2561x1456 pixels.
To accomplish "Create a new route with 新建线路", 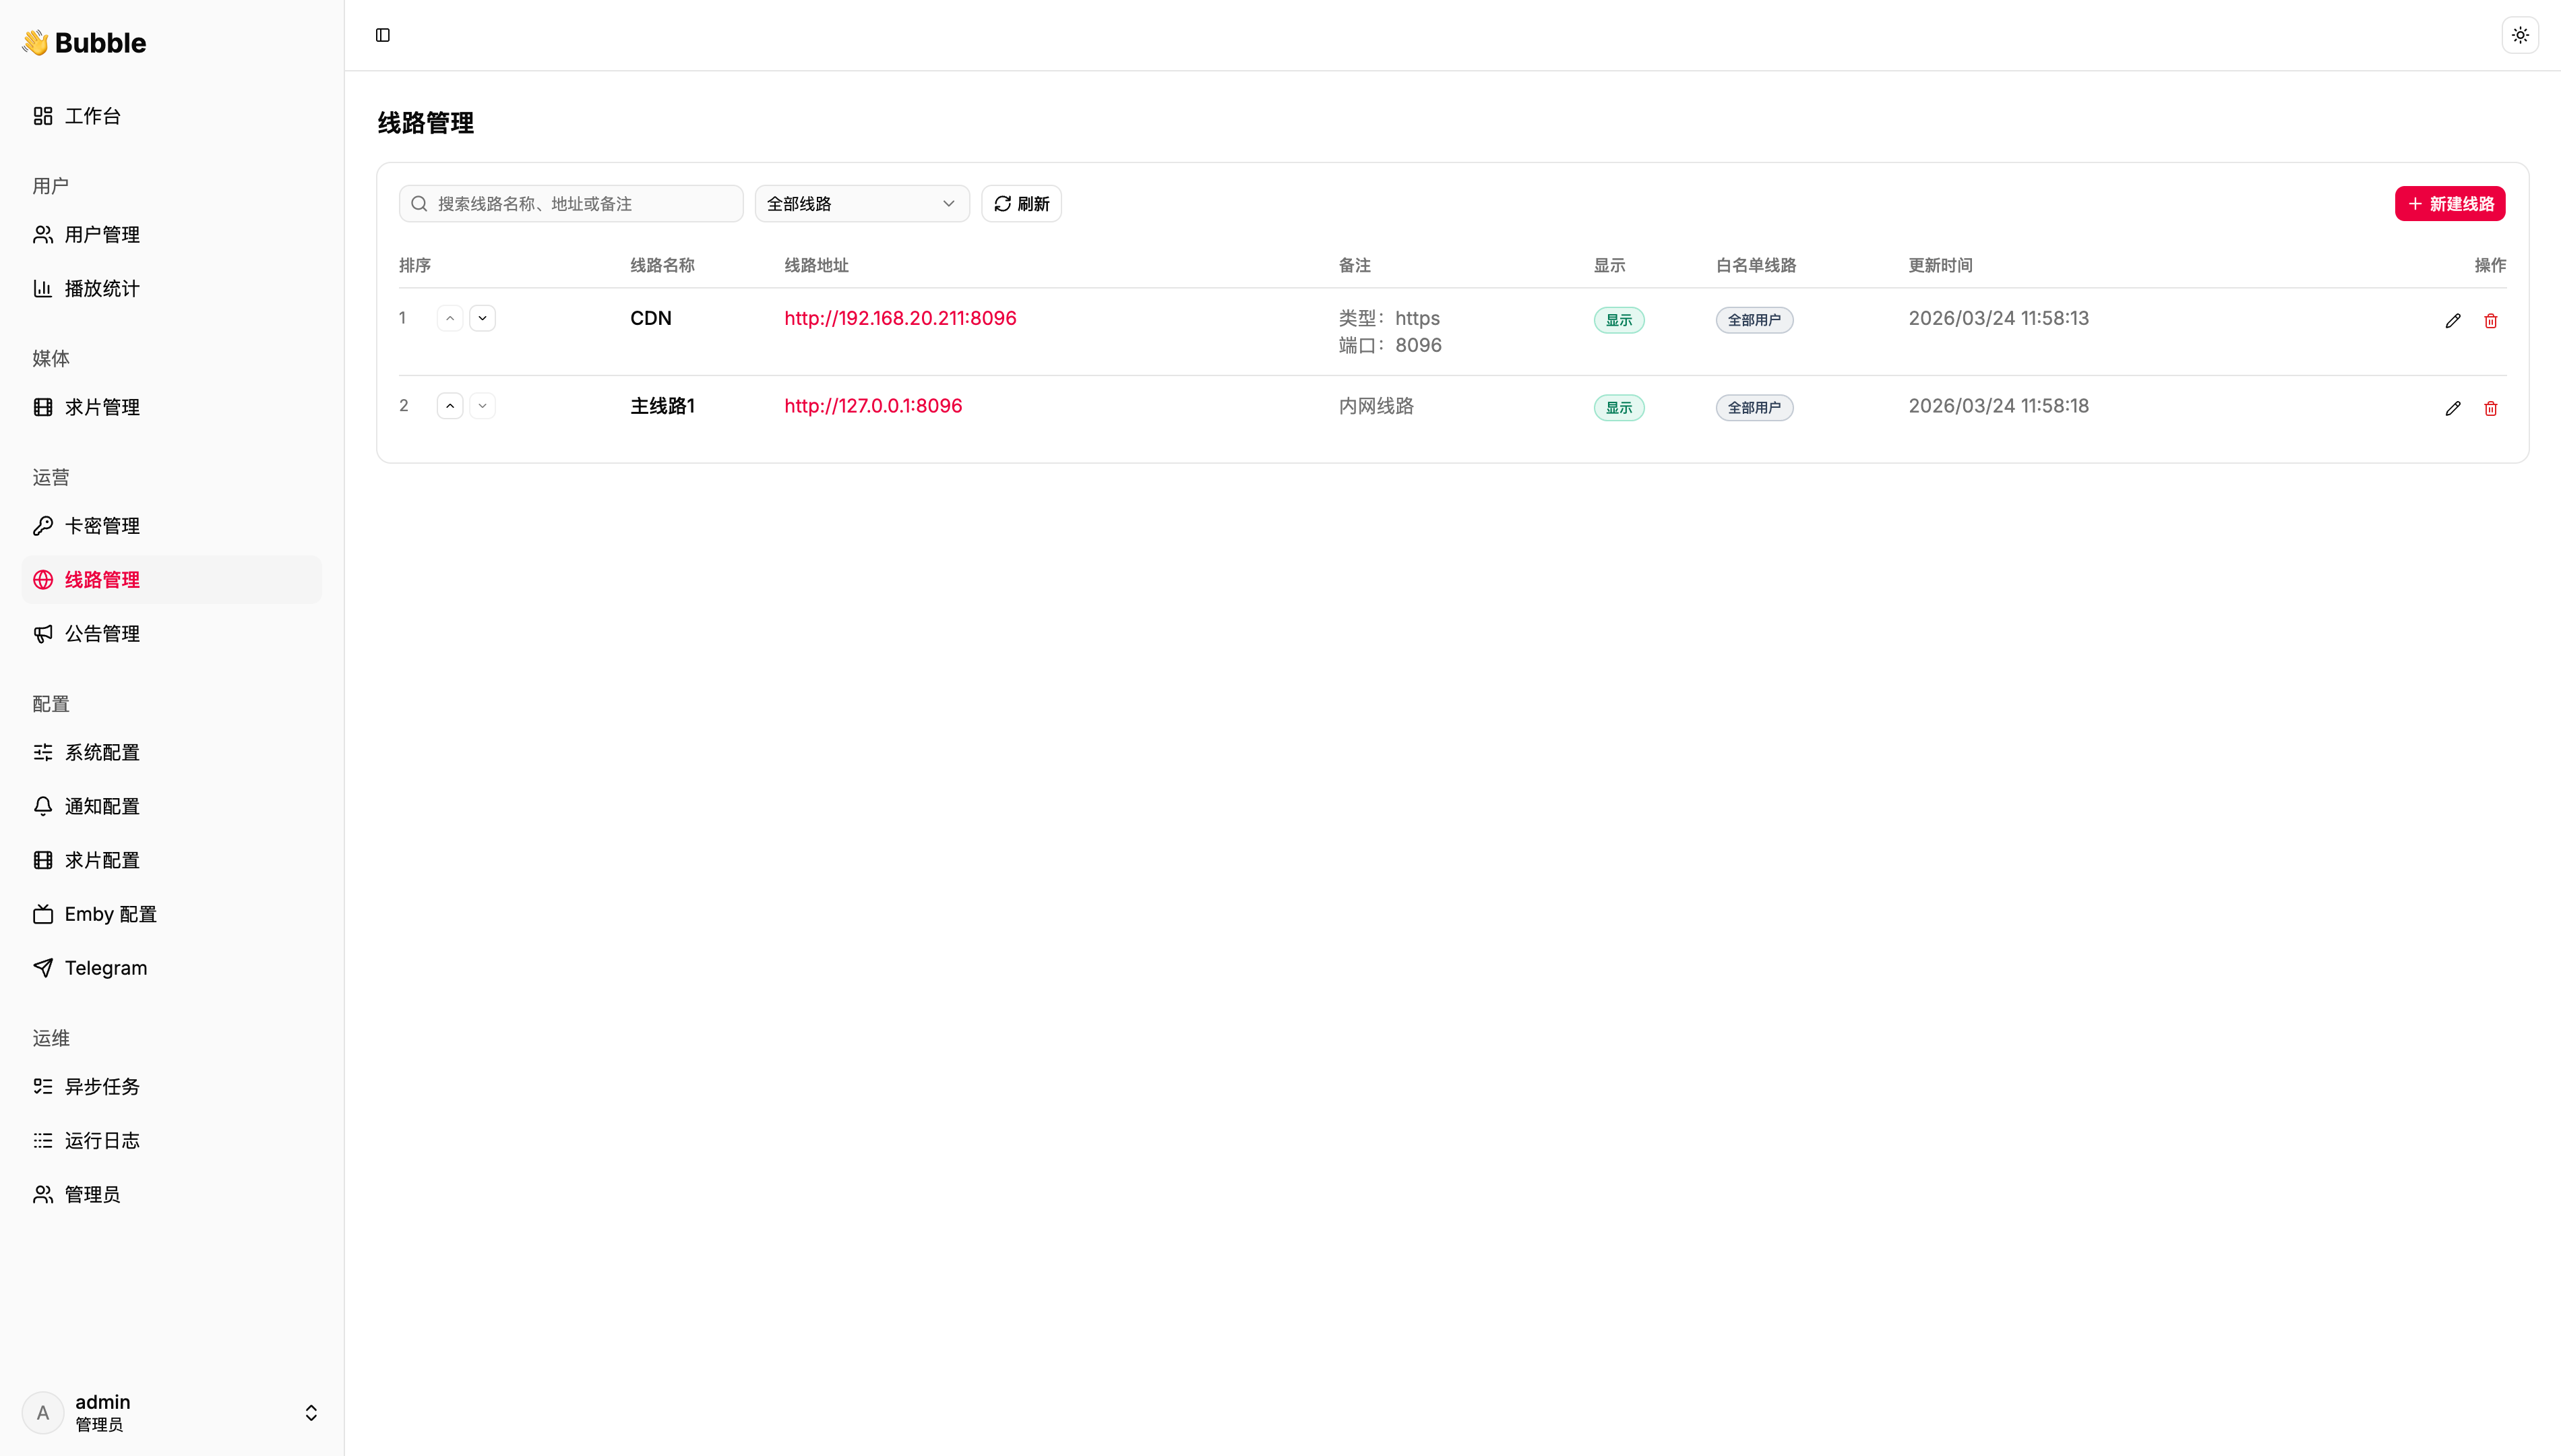I will pyautogui.click(x=2449, y=204).
